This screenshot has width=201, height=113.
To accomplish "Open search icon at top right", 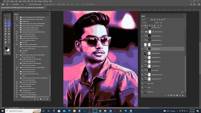I will (191, 4).
